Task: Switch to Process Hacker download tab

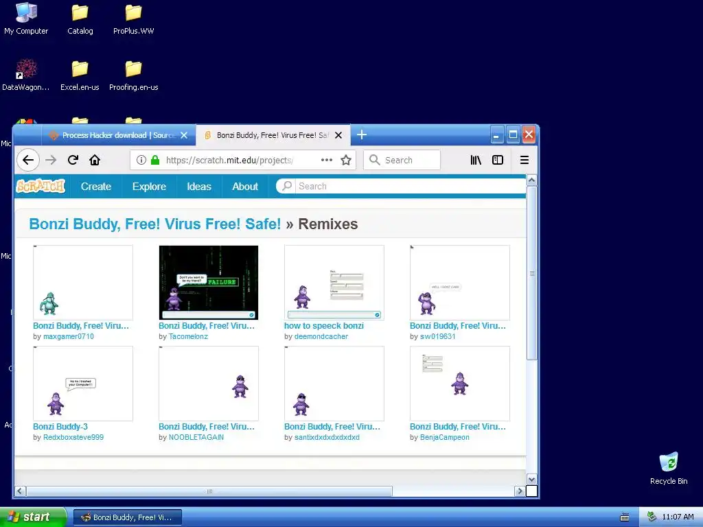Action: pos(118,135)
